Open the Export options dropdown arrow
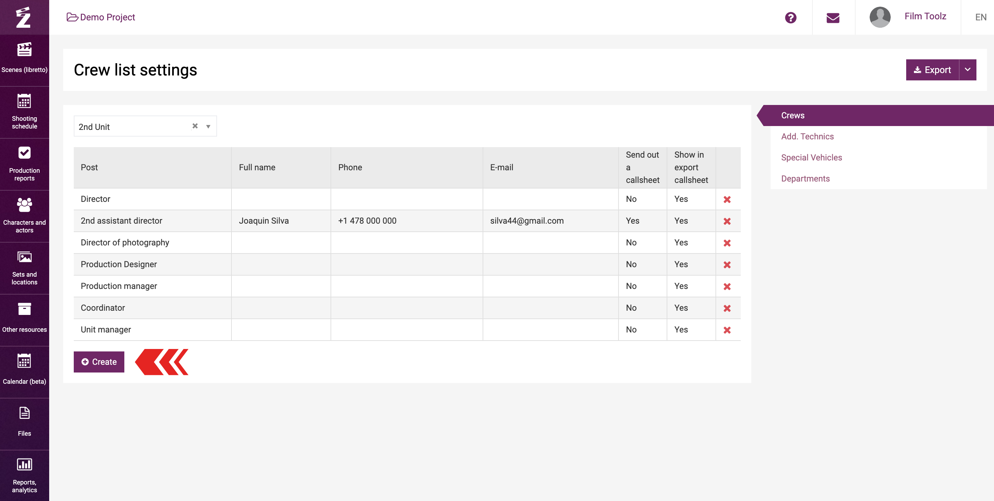 click(968, 70)
